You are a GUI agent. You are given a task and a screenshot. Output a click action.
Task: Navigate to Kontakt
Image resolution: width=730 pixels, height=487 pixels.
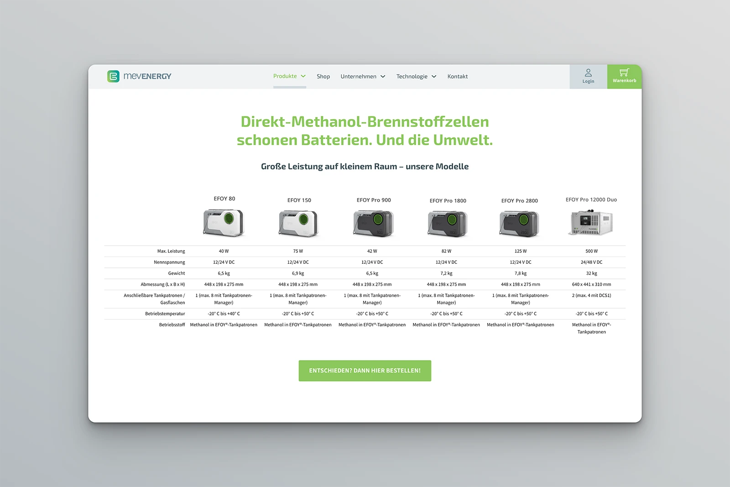click(x=458, y=77)
